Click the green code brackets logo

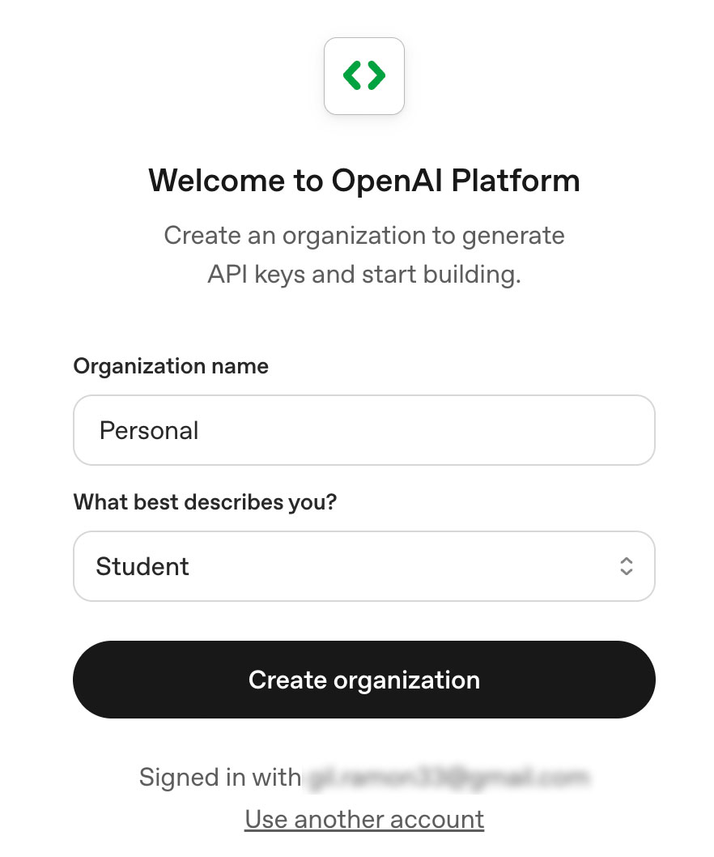click(363, 75)
